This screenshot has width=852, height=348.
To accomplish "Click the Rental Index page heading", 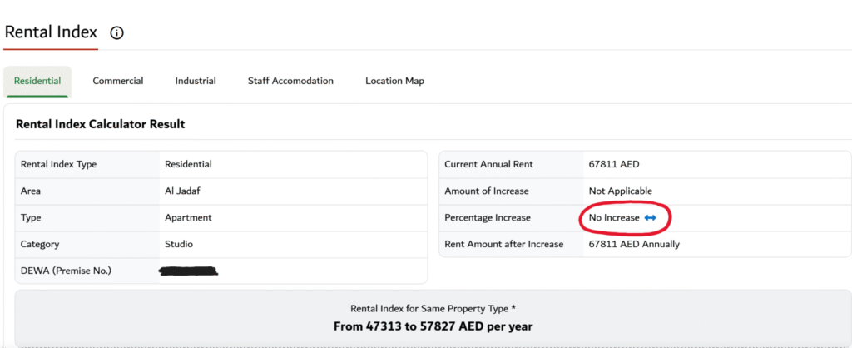I will (x=51, y=32).
